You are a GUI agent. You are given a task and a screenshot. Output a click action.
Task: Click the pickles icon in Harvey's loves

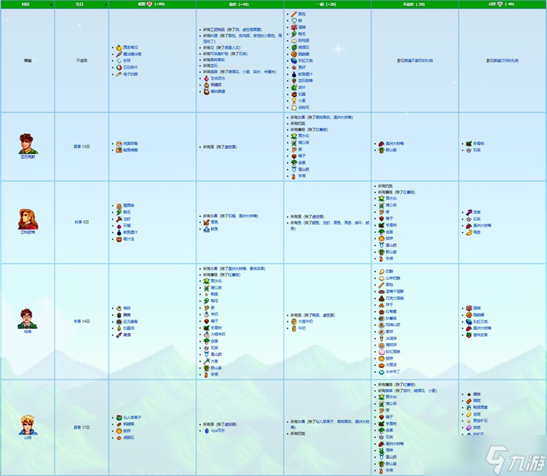(119, 315)
